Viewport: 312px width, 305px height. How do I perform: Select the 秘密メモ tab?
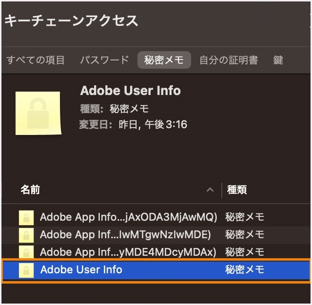164,60
